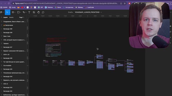Bookmark this page with the star icon
Image resolution: width=172 pixels, height=96 pixels.
125,3
